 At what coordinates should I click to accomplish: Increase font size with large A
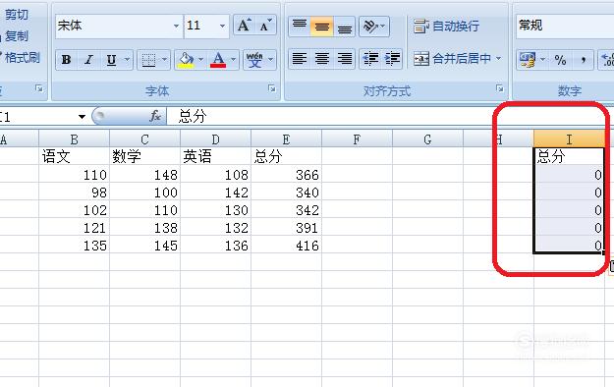click(245, 26)
